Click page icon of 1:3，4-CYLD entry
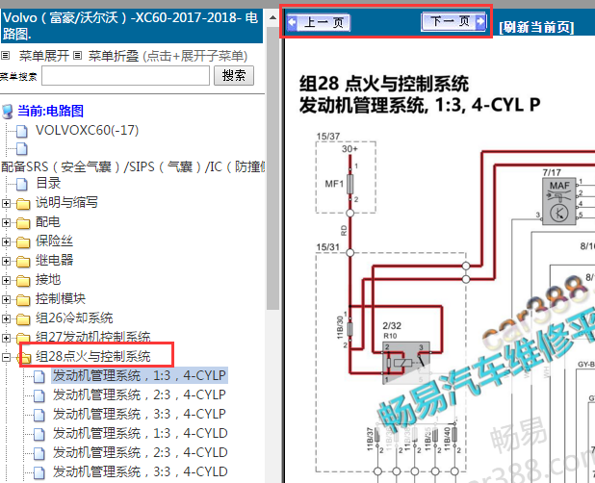The image size is (595, 483). click(x=39, y=435)
